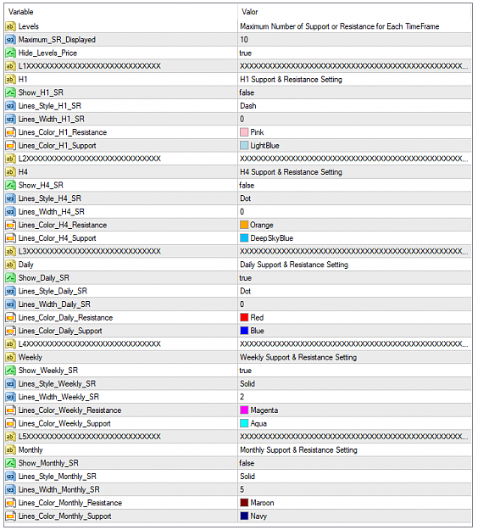478x530 pixels.
Task: Click the color icon beside Lines_Color_H4_Resistance
Action: point(10,225)
